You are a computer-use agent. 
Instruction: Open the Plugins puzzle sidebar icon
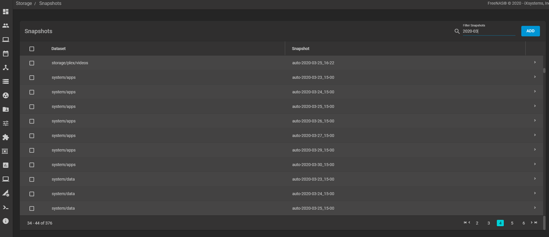point(6,137)
